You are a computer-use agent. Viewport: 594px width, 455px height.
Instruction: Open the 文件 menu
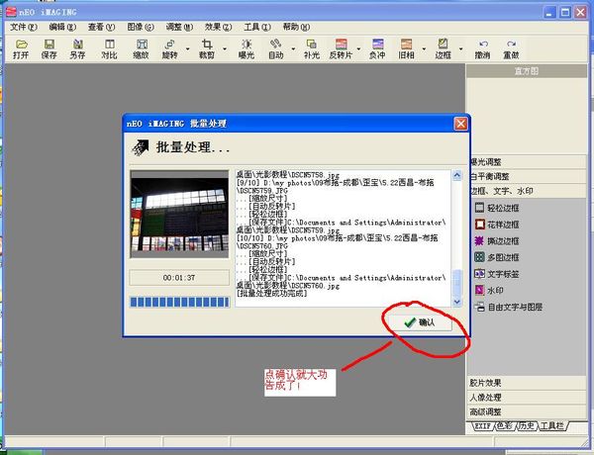[22, 27]
